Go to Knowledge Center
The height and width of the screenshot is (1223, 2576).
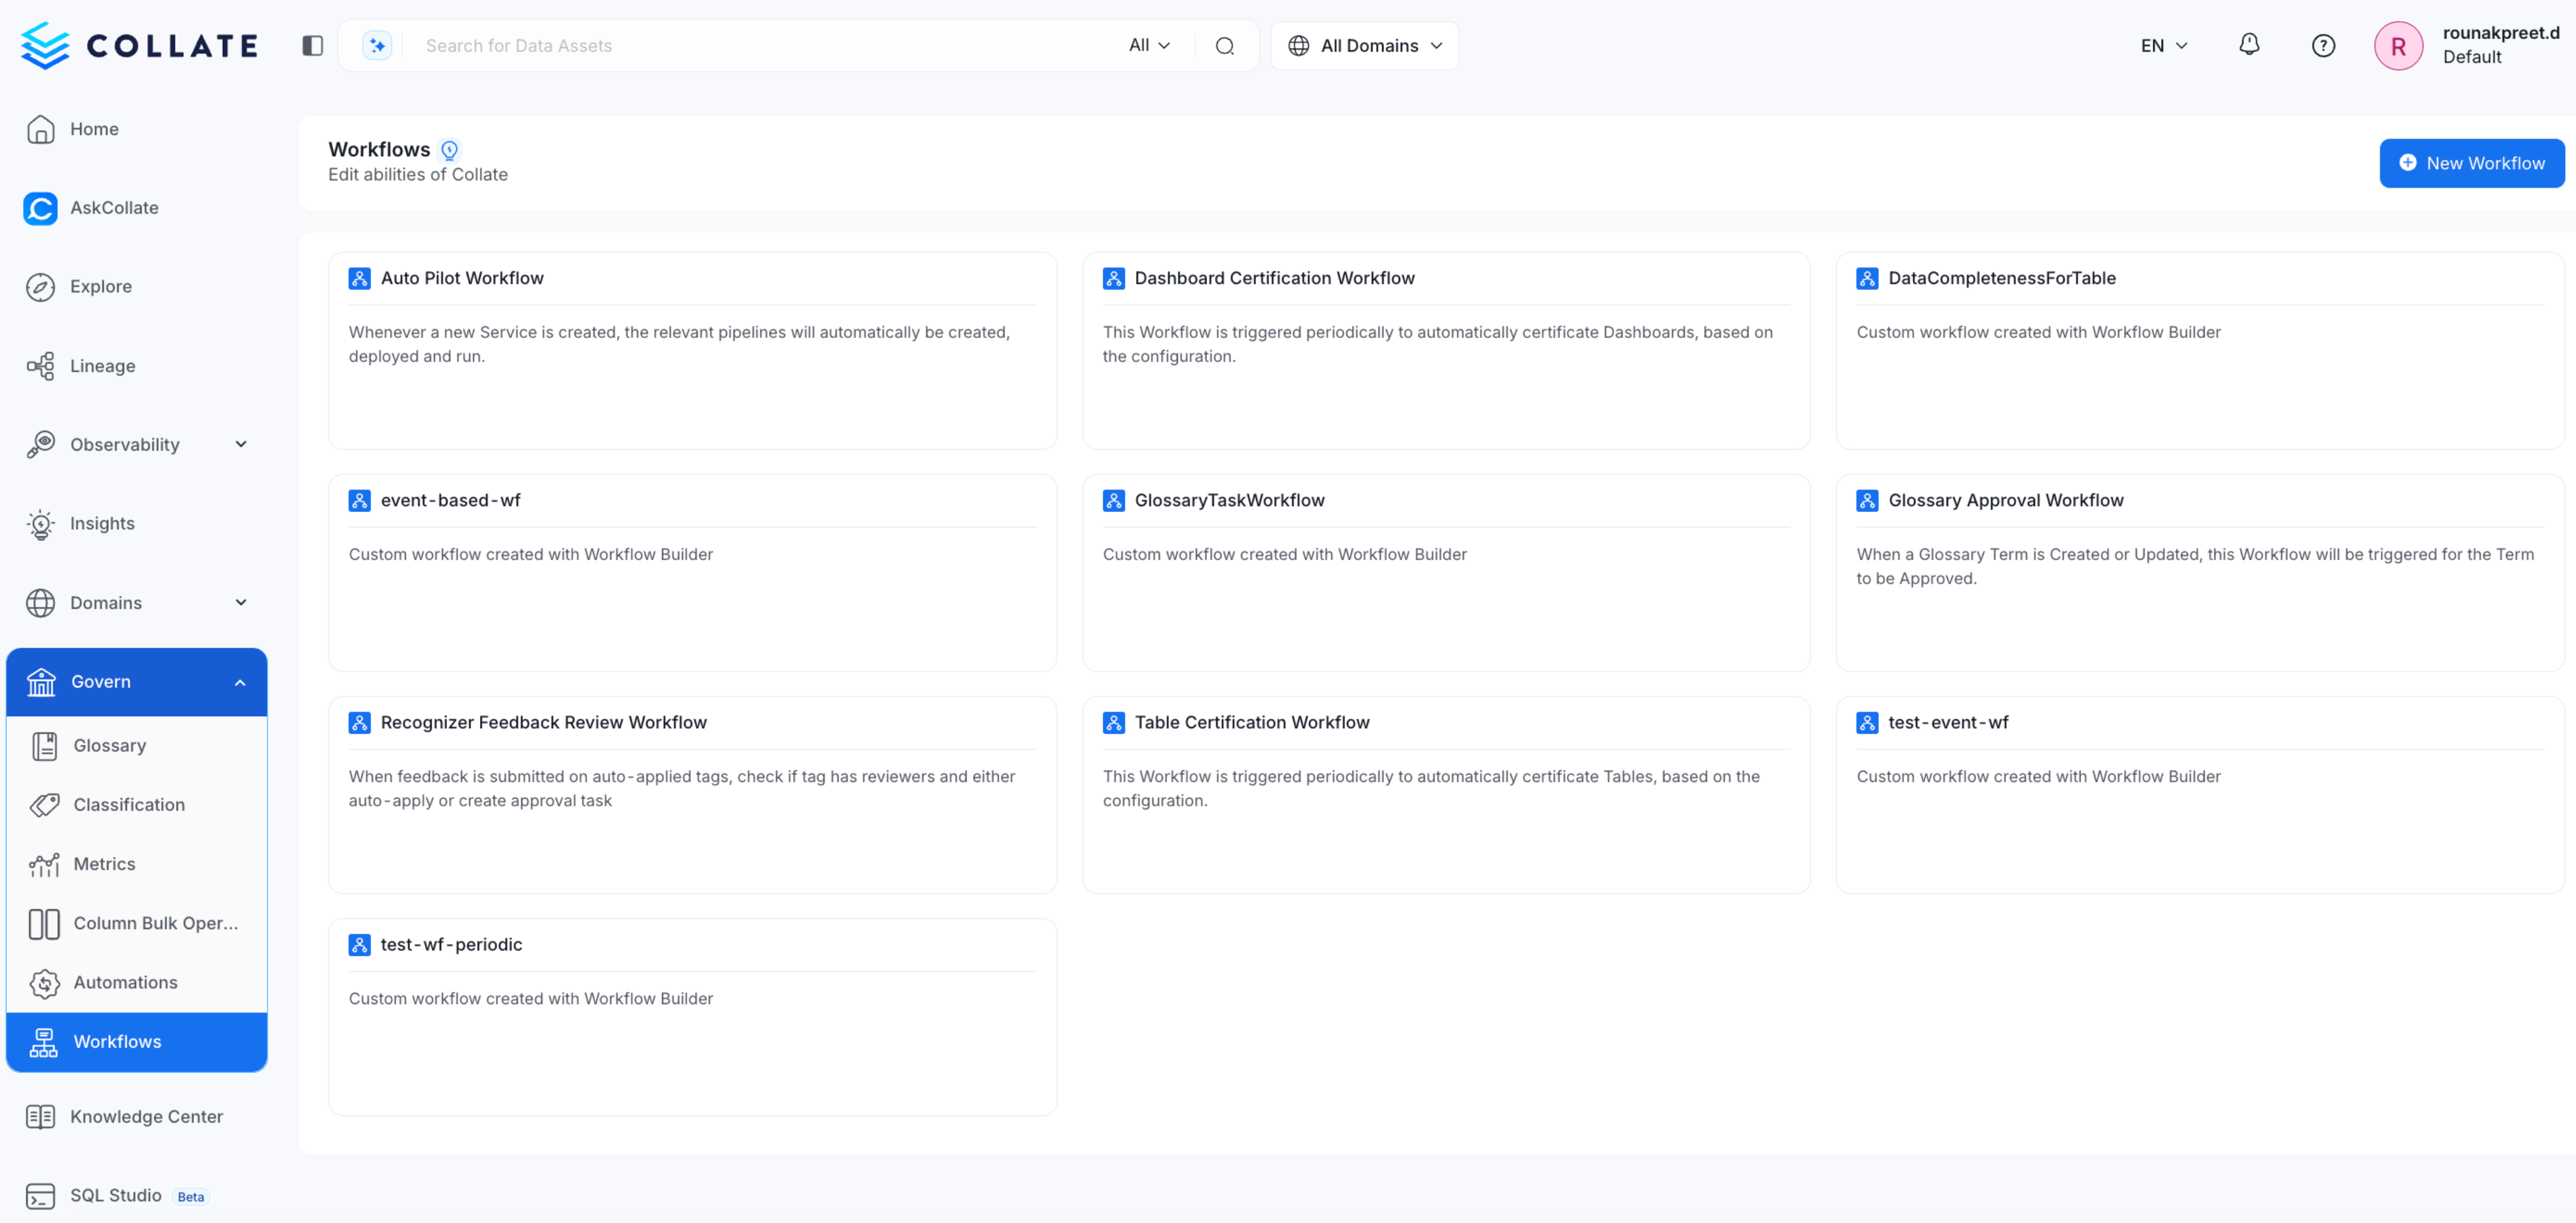(x=147, y=1117)
